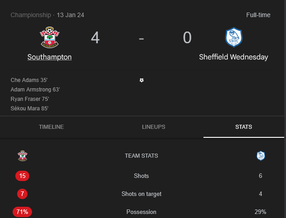This screenshot has width=286, height=218.
Task: Switch to the Lineups tab
Action: point(153,127)
